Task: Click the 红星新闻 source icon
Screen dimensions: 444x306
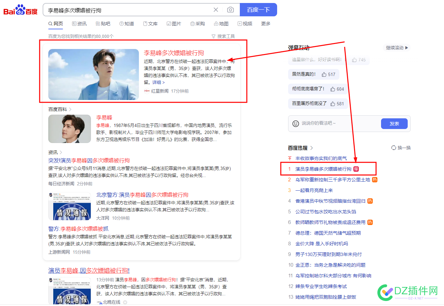Action: click(x=147, y=91)
